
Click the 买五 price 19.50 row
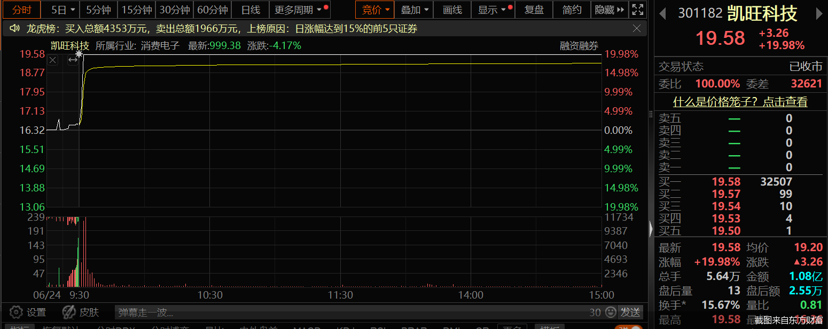click(x=740, y=231)
